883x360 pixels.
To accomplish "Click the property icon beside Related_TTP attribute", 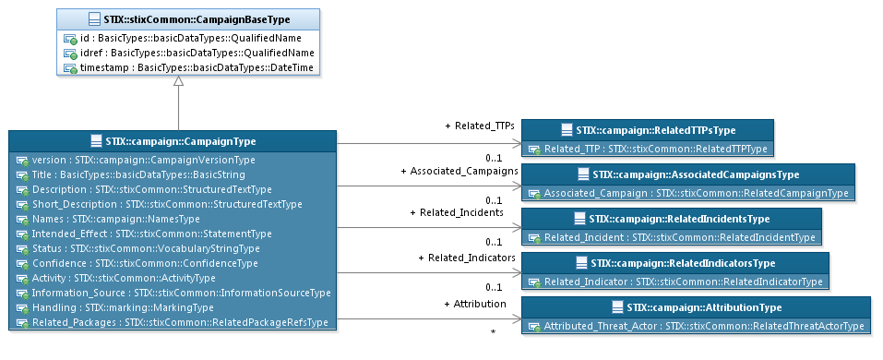I will click(x=534, y=150).
